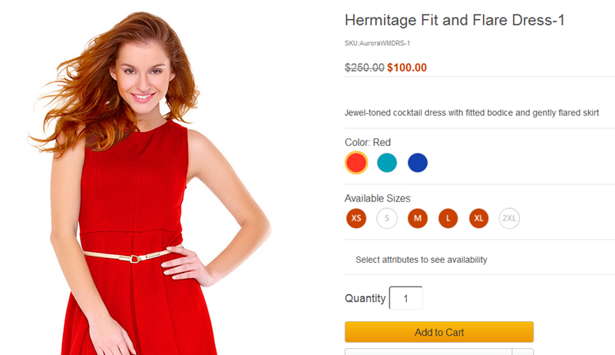The height and width of the screenshot is (355, 615).
Task: Select the L size circle
Action: [x=448, y=218]
